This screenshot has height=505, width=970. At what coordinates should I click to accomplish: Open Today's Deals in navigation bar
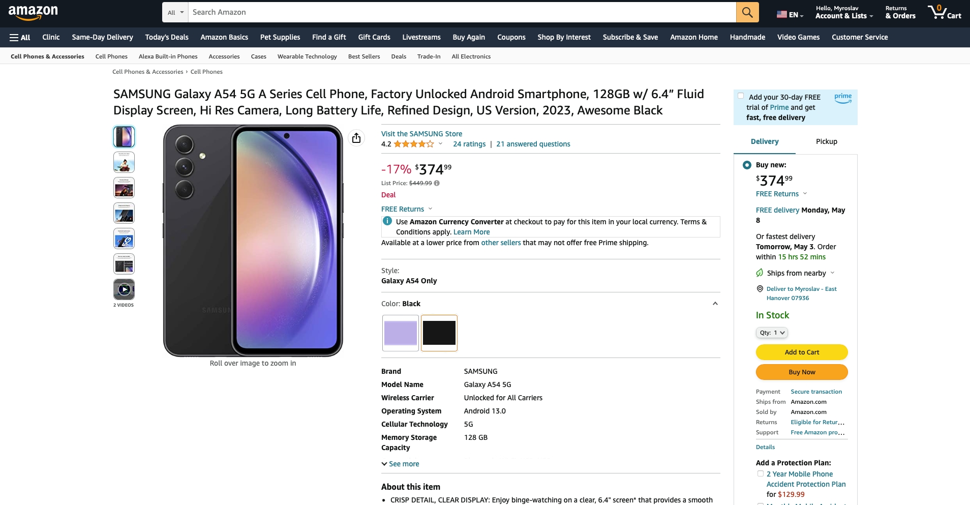(x=166, y=37)
